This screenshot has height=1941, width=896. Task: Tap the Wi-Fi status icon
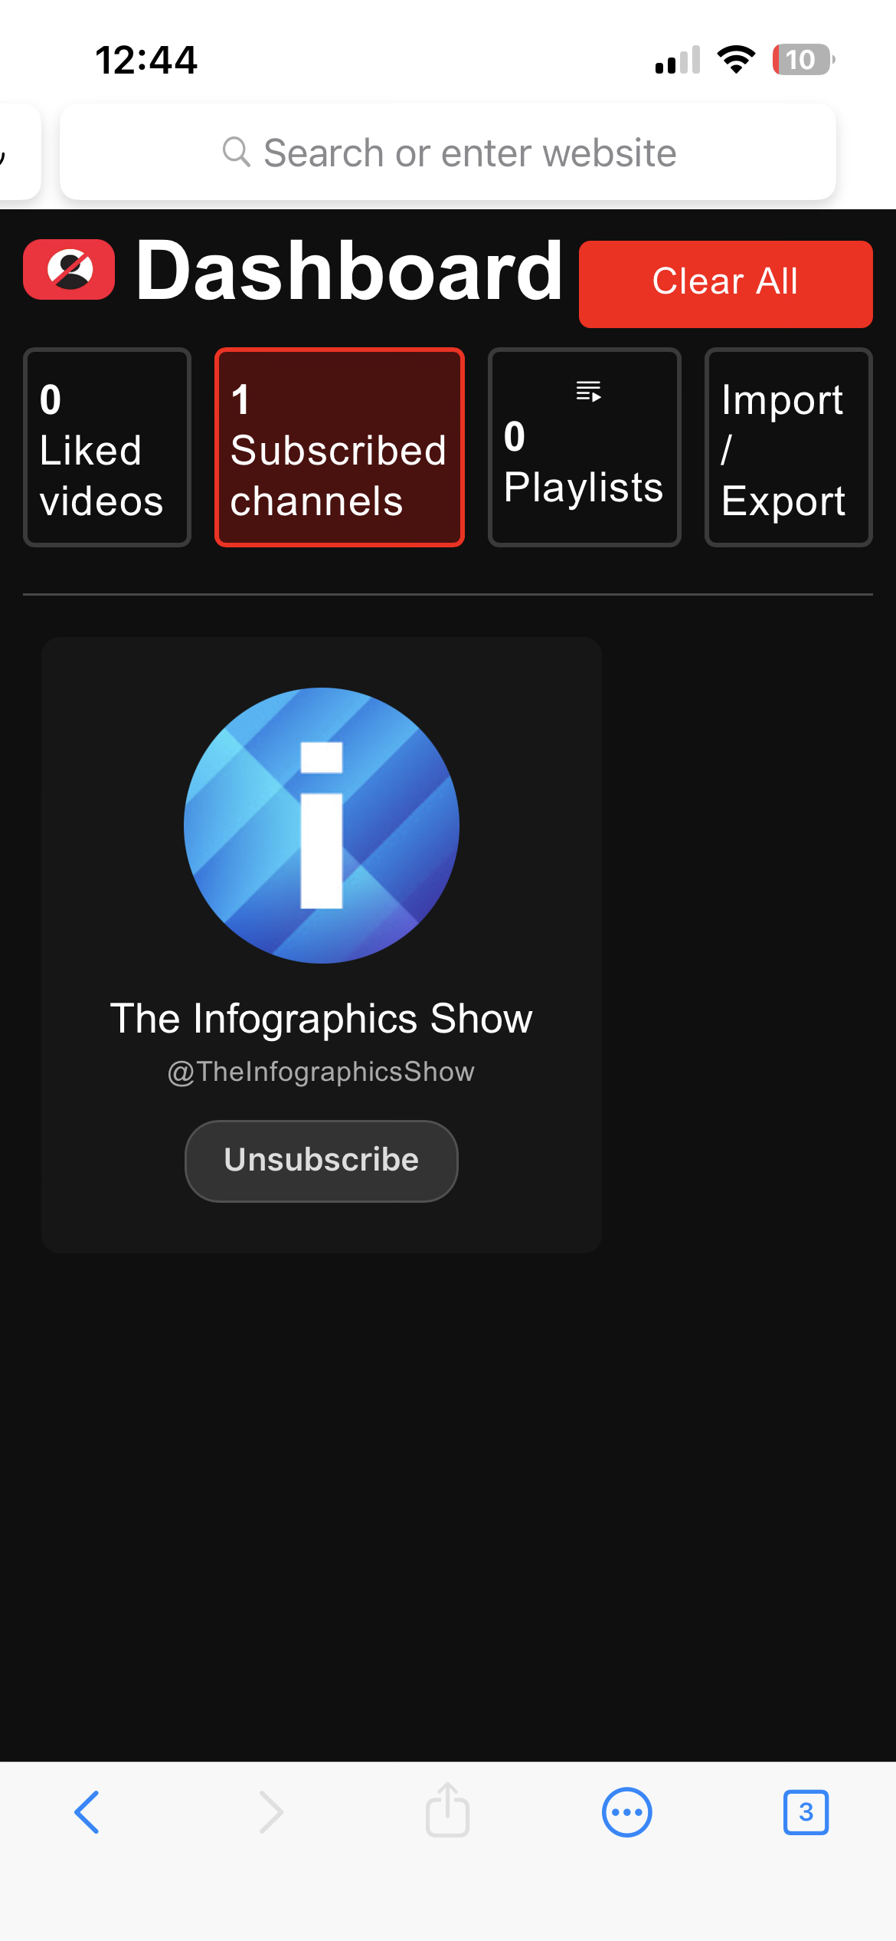click(x=736, y=60)
